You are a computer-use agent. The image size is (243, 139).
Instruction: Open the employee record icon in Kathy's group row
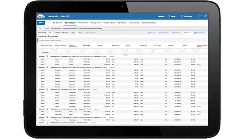(x=47, y=56)
